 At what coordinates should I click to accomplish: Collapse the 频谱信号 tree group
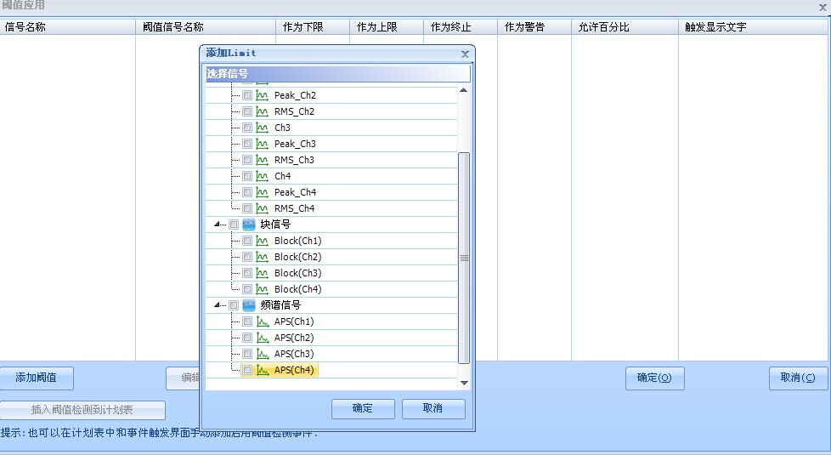pos(218,305)
